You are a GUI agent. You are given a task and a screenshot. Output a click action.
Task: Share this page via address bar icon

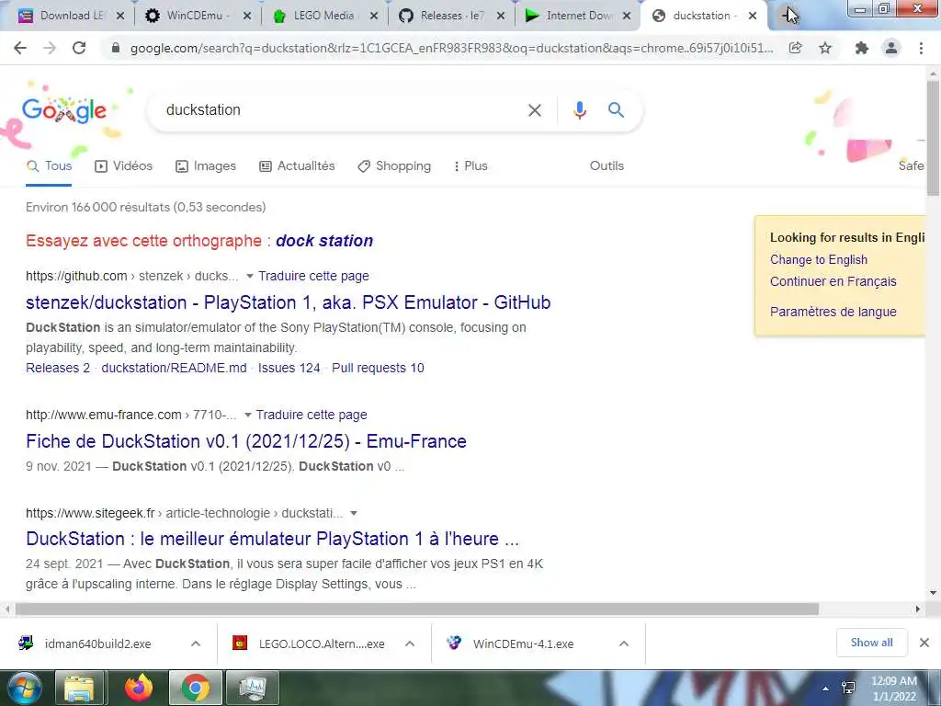(795, 48)
